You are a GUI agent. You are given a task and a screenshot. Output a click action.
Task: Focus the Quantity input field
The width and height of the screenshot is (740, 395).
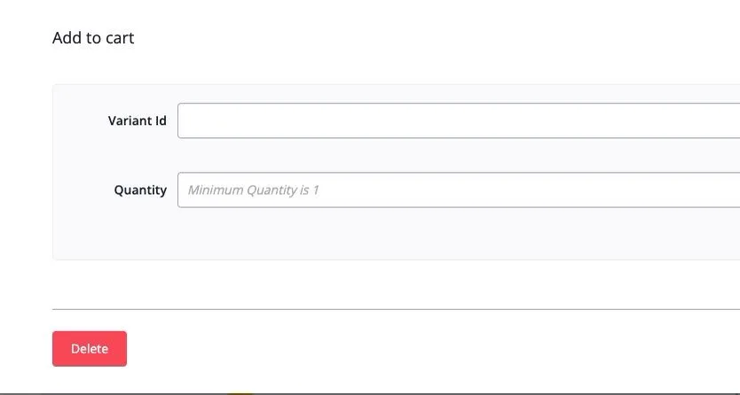458,190
